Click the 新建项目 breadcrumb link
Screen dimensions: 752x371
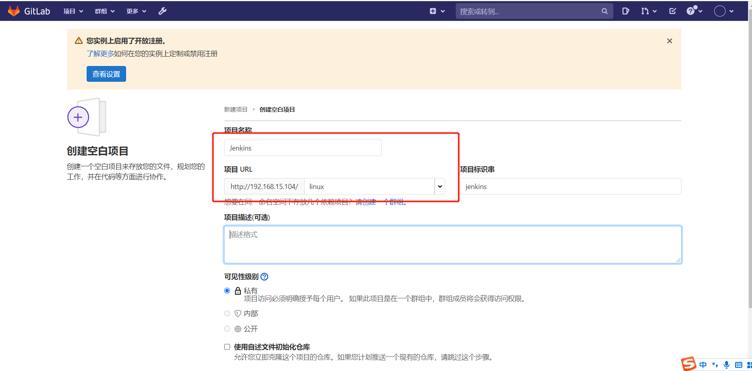[236, 109]
